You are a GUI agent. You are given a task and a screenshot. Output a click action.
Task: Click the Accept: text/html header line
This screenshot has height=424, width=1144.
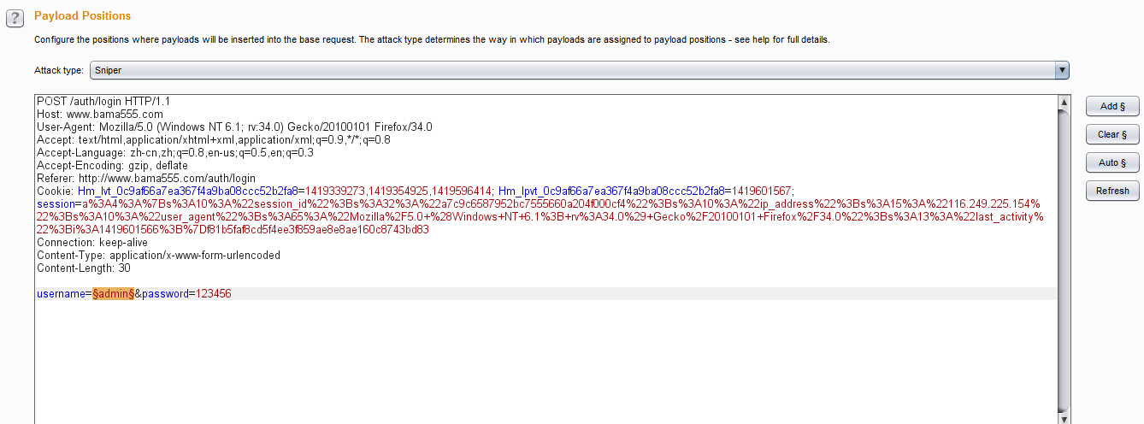(214, 139)
